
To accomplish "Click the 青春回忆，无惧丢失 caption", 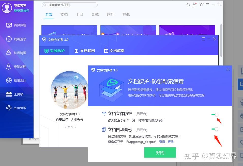I will [70, 119].
